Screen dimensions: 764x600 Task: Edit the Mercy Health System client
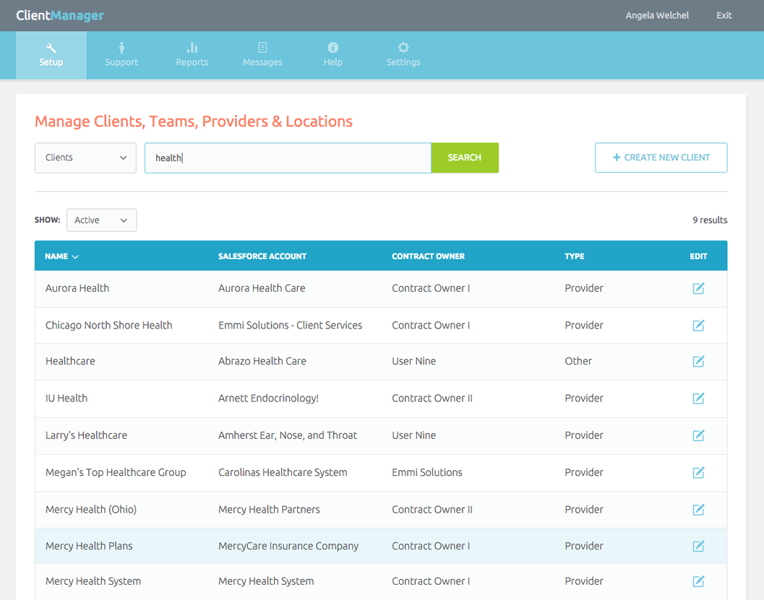point(698,581)
